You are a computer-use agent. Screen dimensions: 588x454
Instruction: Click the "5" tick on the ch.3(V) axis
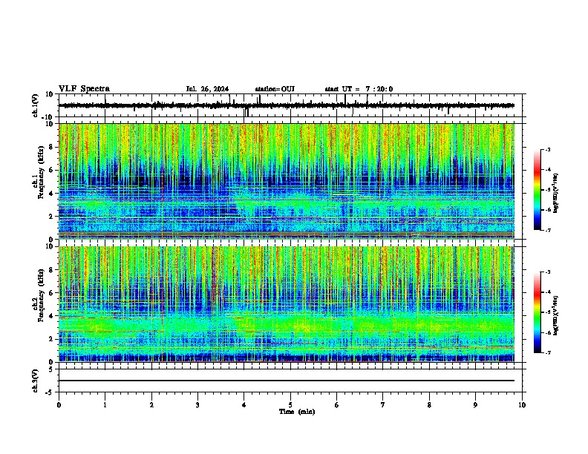click(x=52, y=369)
